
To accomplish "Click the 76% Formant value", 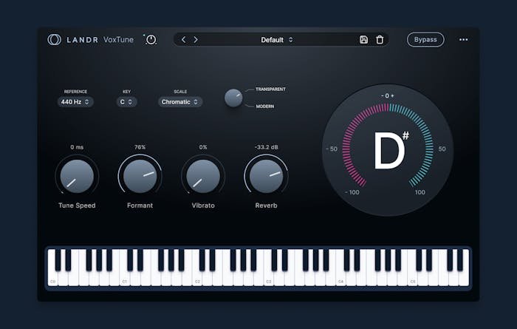I will [x=140, y=147].
